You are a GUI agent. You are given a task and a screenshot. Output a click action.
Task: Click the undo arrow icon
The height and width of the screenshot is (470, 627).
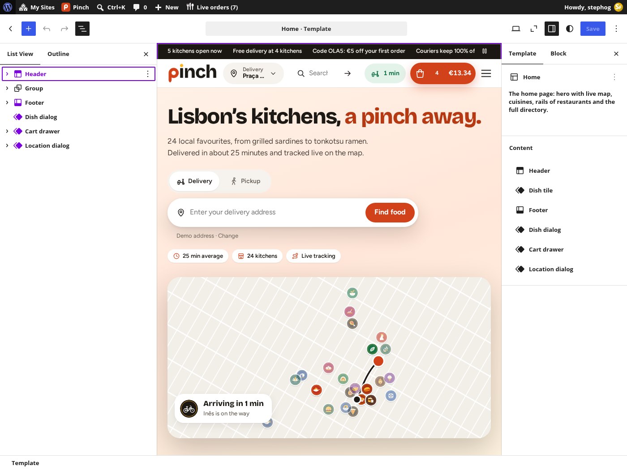pyautogui.click(x=47, y=29)
